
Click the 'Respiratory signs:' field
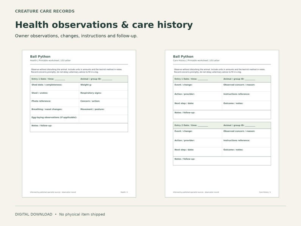pyautogui.click(x=103, y=95)
